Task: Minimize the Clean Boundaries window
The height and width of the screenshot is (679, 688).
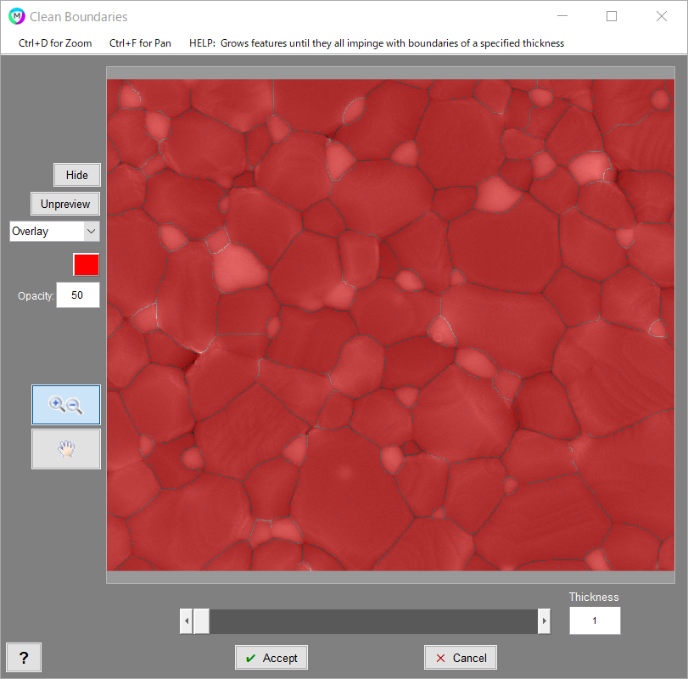Action: [x=562, y=16]
